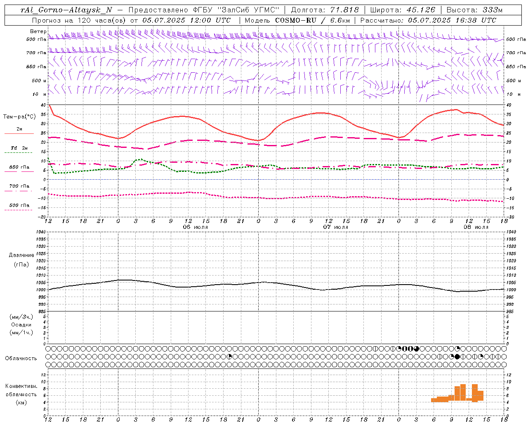Click the 2м temperature curve's first peak at 40°C

click(x=49, y=106)
